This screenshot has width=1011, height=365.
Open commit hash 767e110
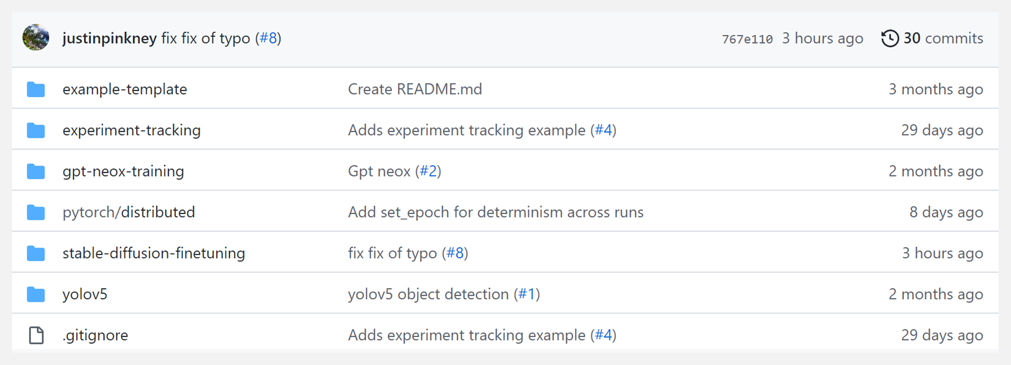747,39
